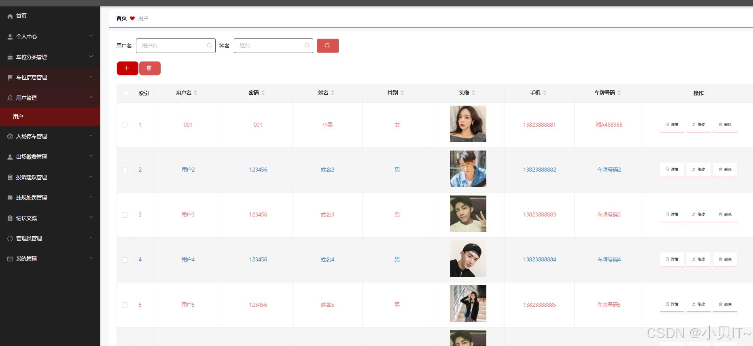
Task: Click sort arrows on 性别 column header
Action: tap(402, 93)
